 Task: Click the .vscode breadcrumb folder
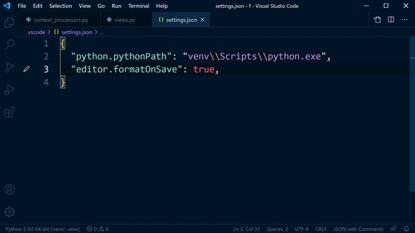(x=36, y=32)
